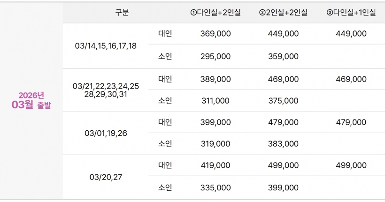Click 499,000 under ③다인실+1인실 column
Screen dimensions: 385x202
(x=351, y=165)
